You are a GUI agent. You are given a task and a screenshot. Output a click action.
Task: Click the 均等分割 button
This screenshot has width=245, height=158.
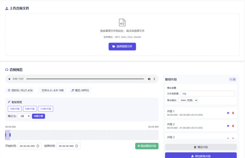click(38, 116)
